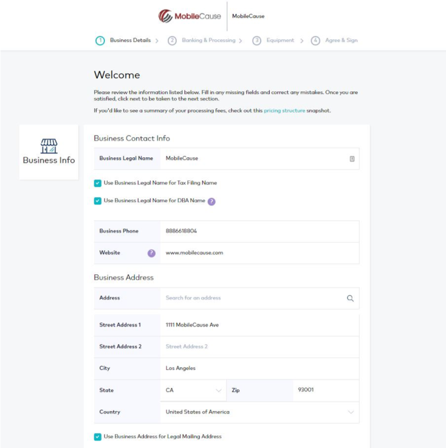Click the step 2 circle icon

[172, 41]
